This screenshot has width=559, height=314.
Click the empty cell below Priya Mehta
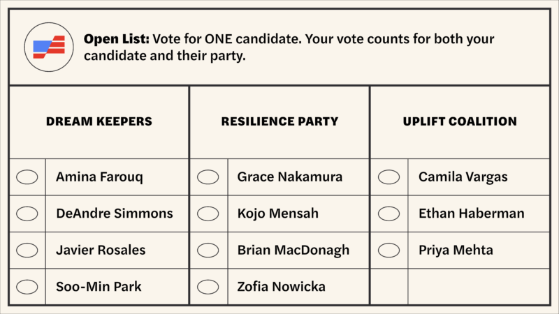point(478,286)
